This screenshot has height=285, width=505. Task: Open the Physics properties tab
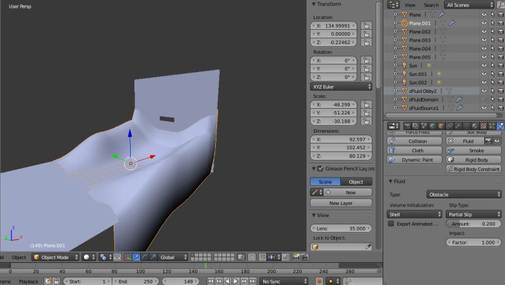500,126
